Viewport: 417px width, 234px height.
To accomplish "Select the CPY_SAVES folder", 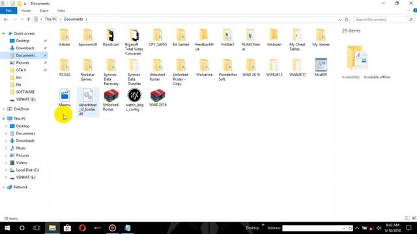I will point(158,38).
